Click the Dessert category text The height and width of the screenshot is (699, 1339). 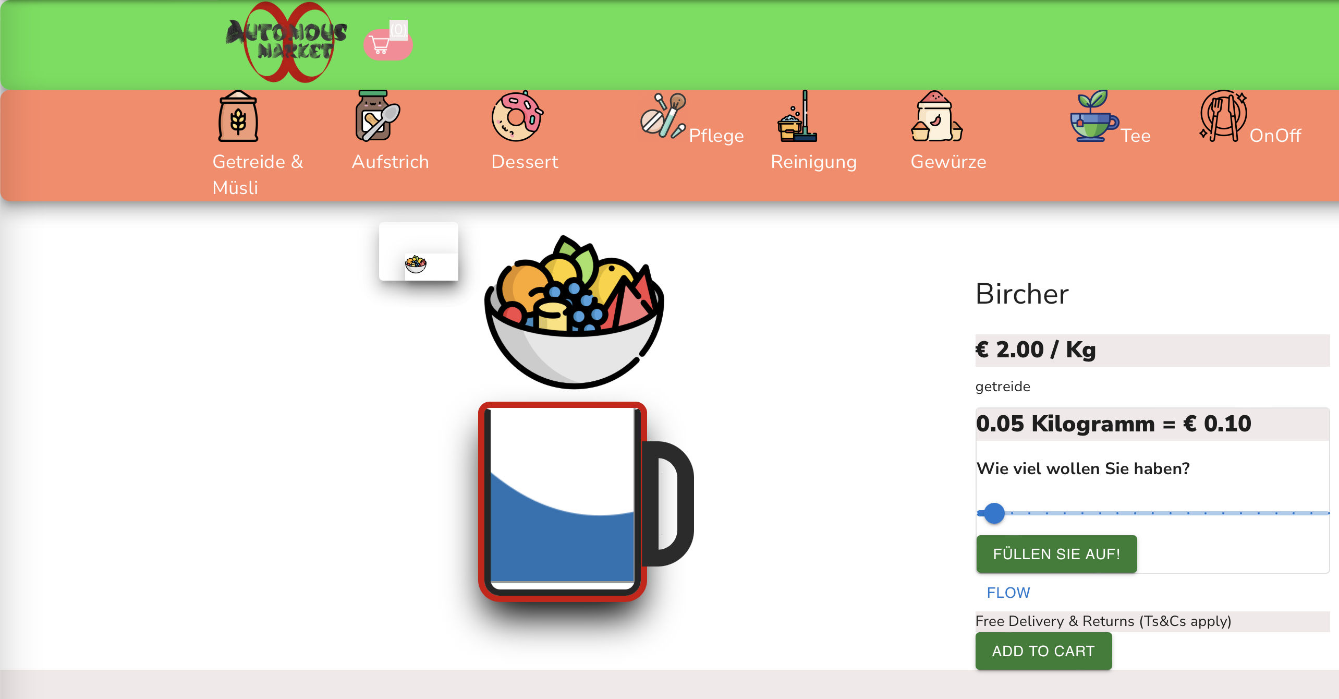tap(525, 162)
